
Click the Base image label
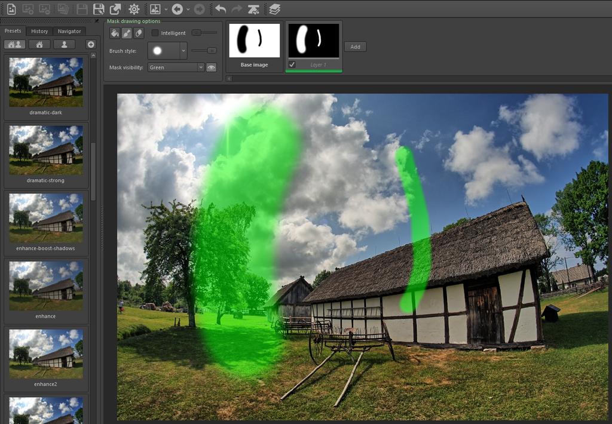(x=254, y=64)
